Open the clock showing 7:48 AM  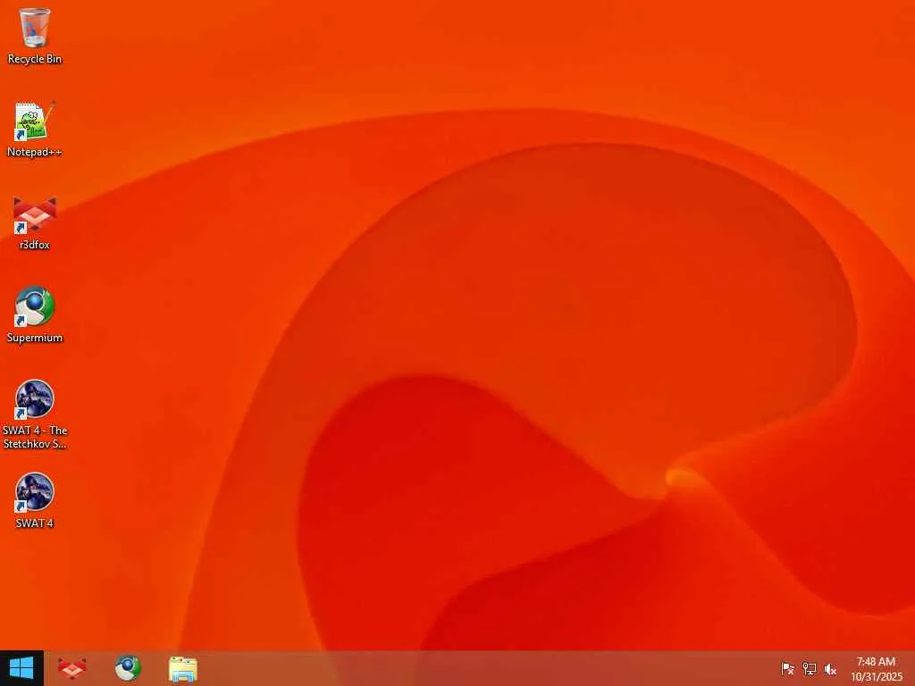(x=876, y=669)
